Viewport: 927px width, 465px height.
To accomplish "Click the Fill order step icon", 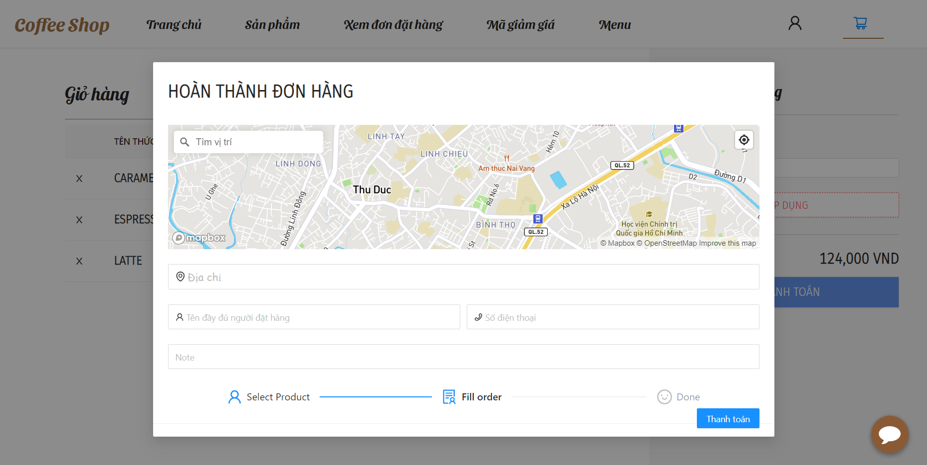I will point(449,397).
